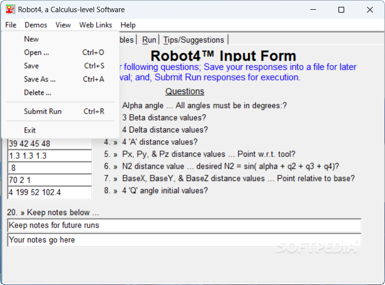
Task: Click question 5 text 'Px, Py, & Pz distance values'
Action: pyautogui.click(x=174, y=154)
